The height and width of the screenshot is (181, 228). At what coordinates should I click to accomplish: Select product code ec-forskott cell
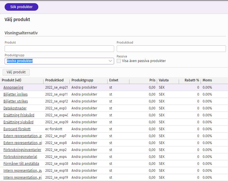[x=54, y=129]
